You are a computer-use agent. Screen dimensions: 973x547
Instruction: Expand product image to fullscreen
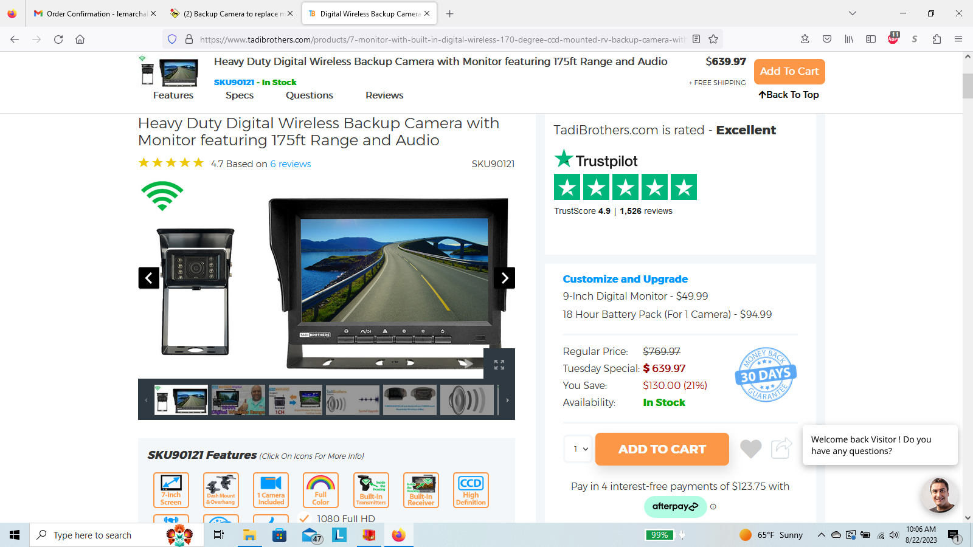click(499, 364)
